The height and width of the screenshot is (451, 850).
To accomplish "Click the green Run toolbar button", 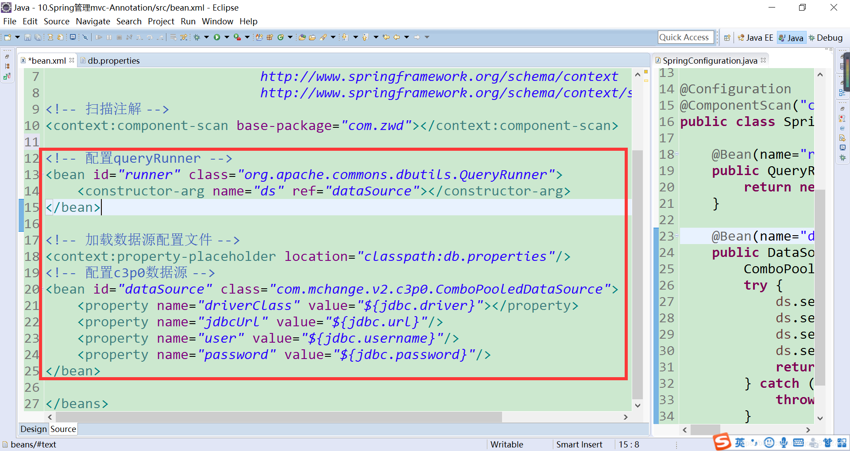I will point(217,37).
